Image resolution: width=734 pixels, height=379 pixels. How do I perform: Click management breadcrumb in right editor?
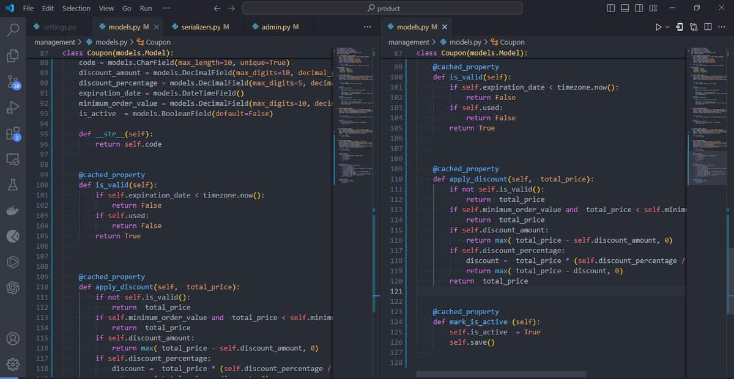coord(409,42)
